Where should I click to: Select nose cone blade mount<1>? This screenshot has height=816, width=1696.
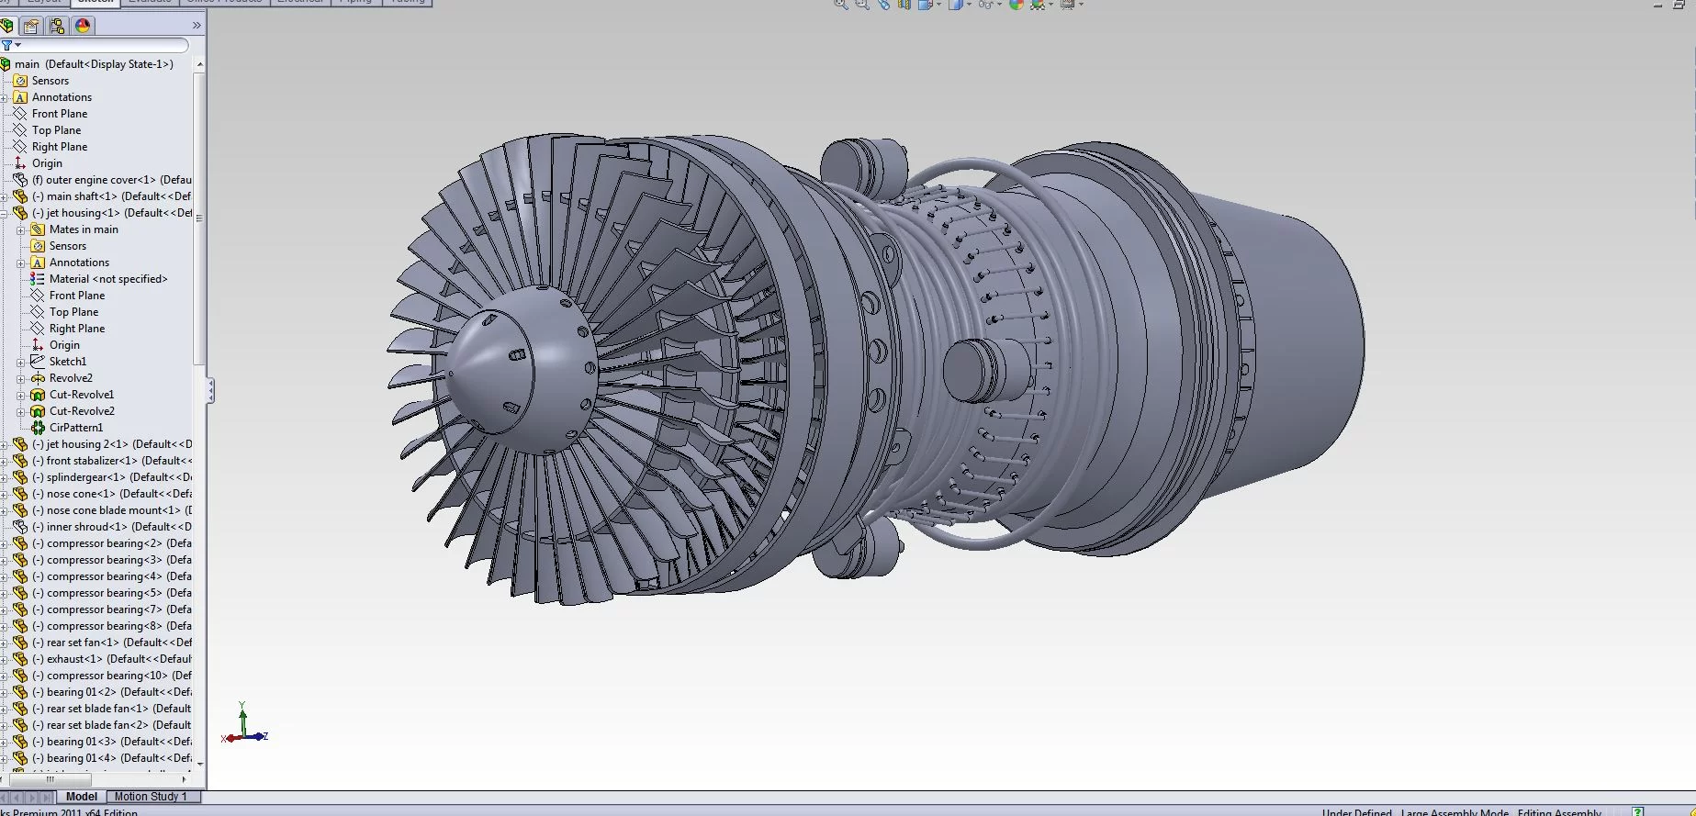click(x=112, y=510)
